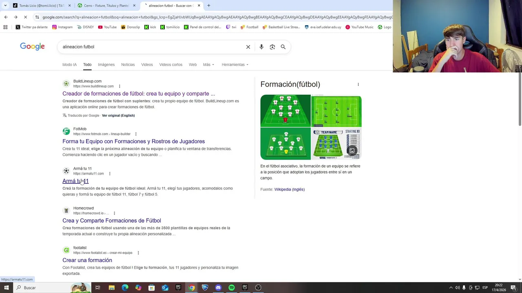The height and width of the screenshot is (293, 522).
Task: Open the Donoclip bookmark
Action: point(130,27)
